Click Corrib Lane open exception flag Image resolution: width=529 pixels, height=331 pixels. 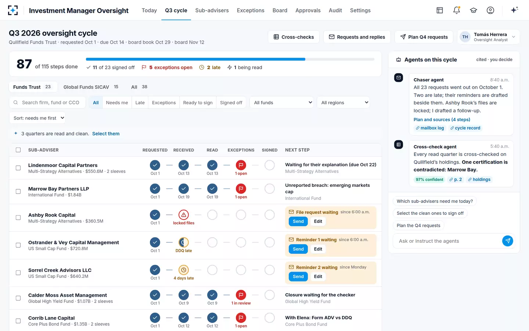(241, 318)
